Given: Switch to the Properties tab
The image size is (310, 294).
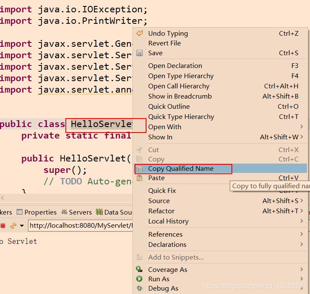Looking at the screenshot, I should (x=37, y=212).
